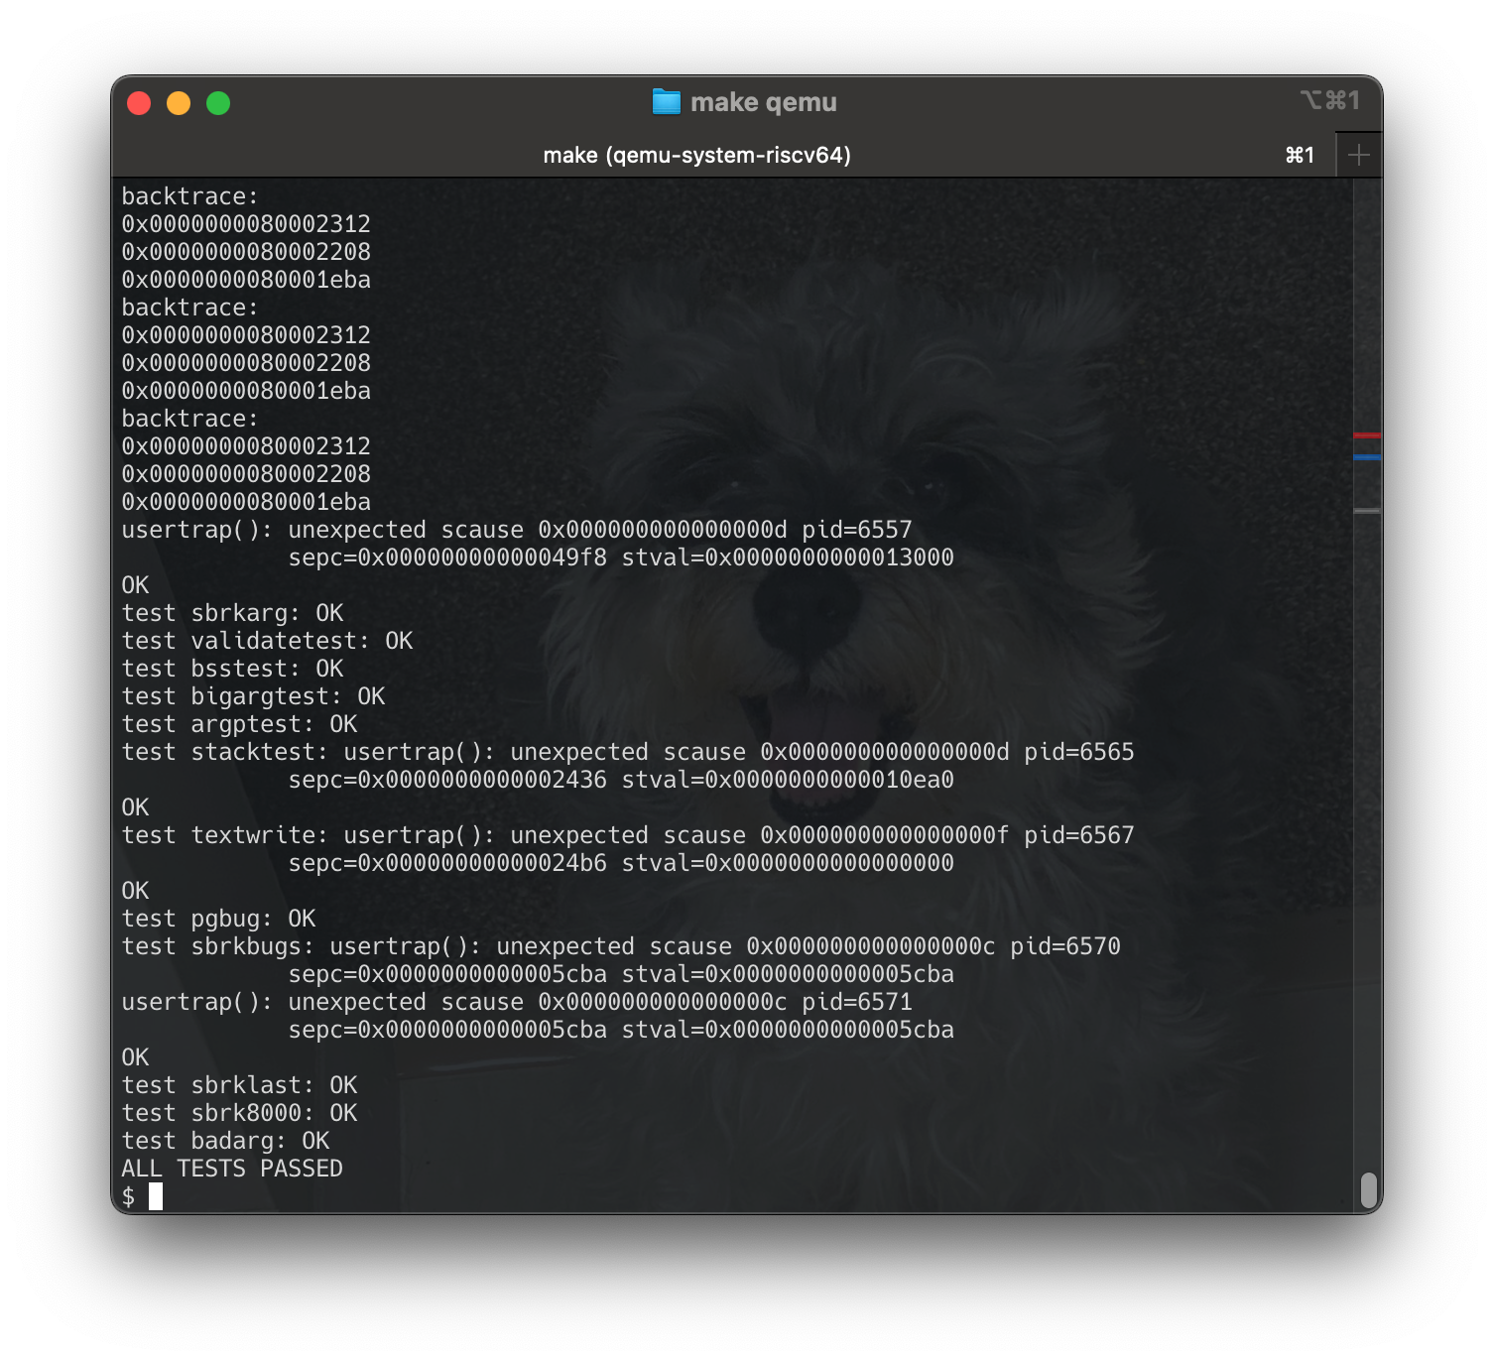Viewport: 1494px width, 1361px height.
Task: Click the usertrap() unexpected scause error line
Action: coord(516,529)
